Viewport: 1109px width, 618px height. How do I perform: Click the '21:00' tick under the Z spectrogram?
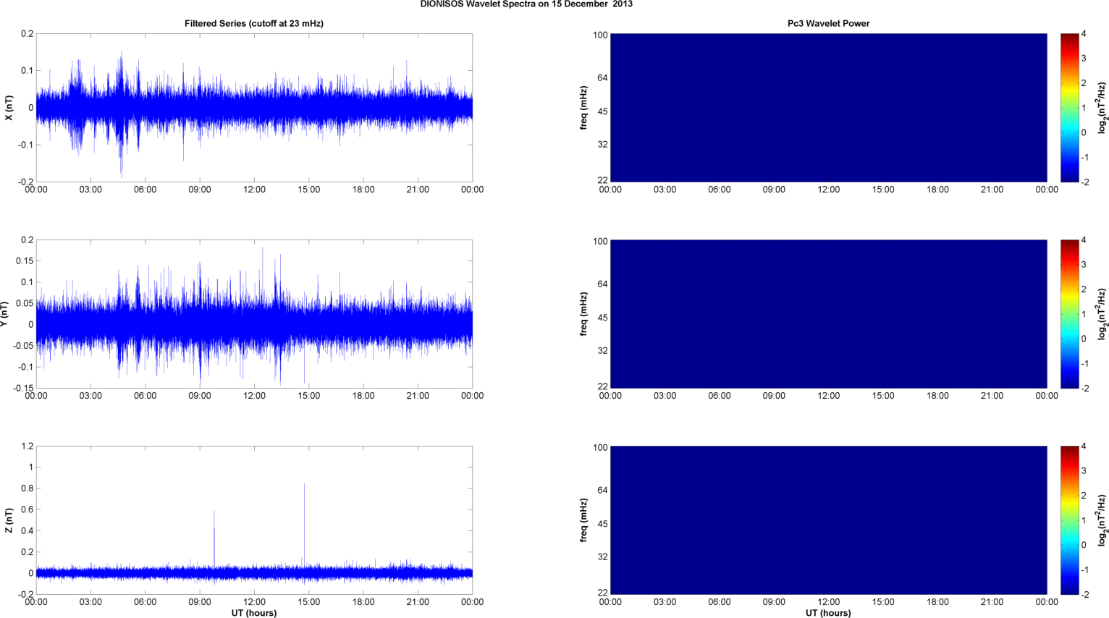point(992,602)
